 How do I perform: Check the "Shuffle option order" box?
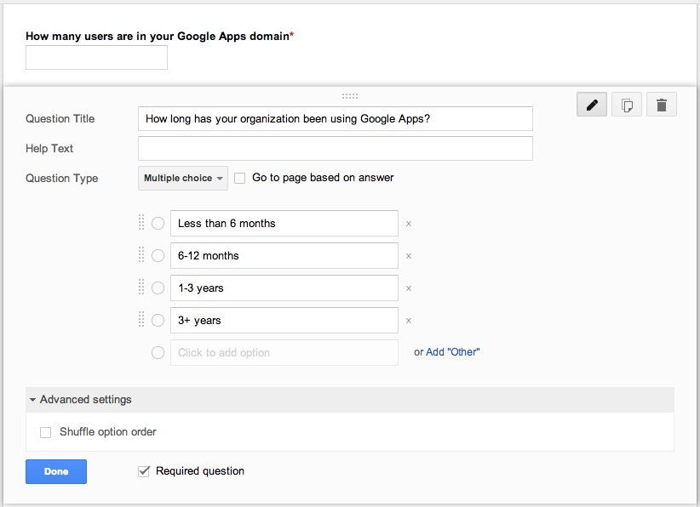(46, 432)
